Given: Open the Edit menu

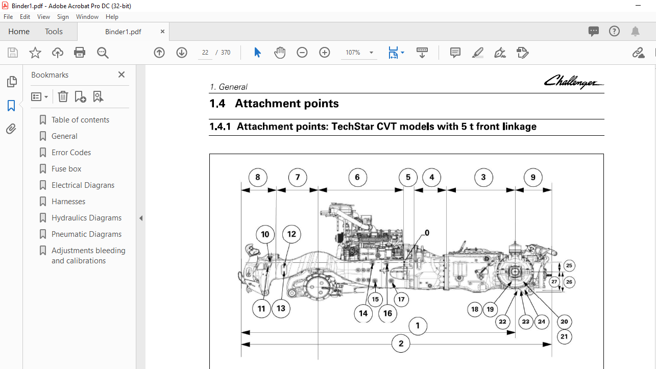Looking at the screenshot, I should 25,17.
